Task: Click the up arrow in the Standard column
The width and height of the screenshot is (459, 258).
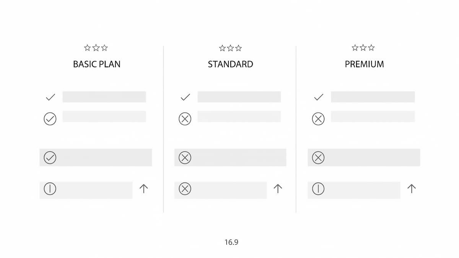Action: [278, 188]
